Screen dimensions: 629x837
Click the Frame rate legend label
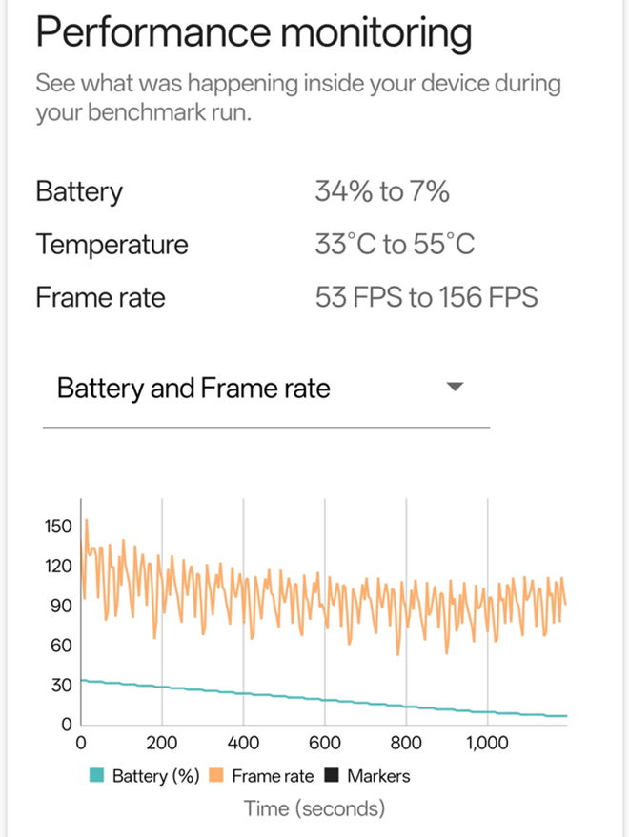[273, 776]
